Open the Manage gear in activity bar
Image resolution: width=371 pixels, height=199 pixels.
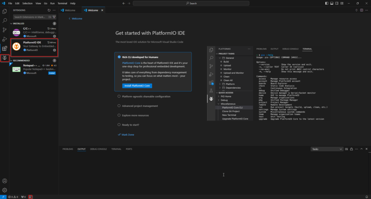(x=4, y=190)
